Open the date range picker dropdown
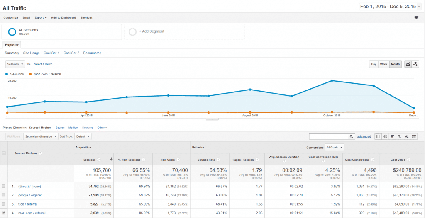425x218 pixels. pos(390,7)
